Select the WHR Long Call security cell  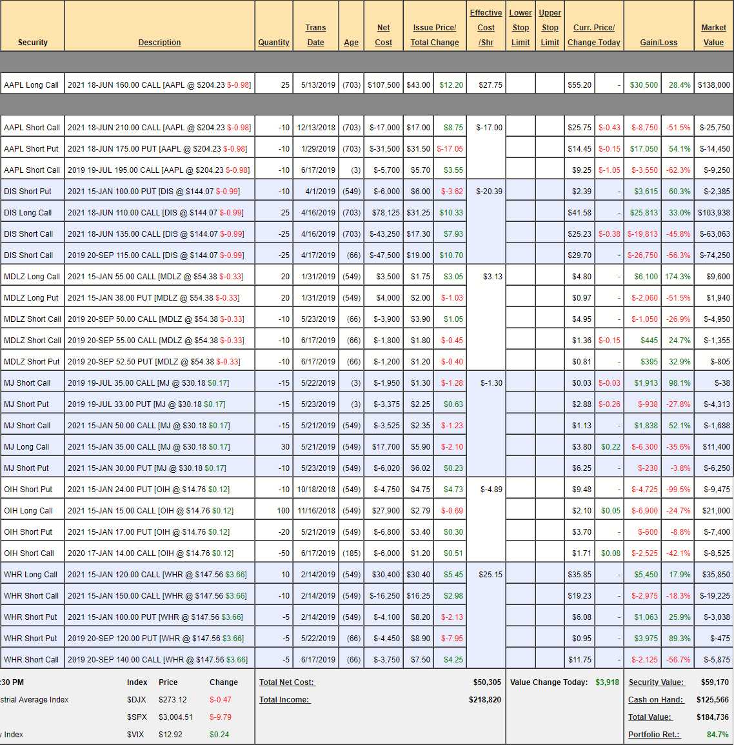pyautogui.click(x=31, y=575)
